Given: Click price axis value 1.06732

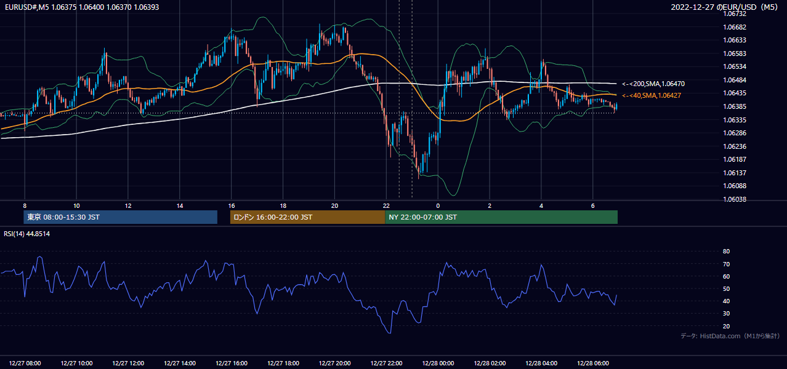Looking at the screenshot, I should pyautogui.click(x=735, y=14).
